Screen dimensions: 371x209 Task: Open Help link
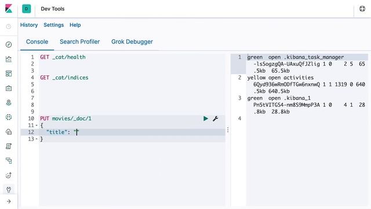pyautogui.click(x=75, y=25)
